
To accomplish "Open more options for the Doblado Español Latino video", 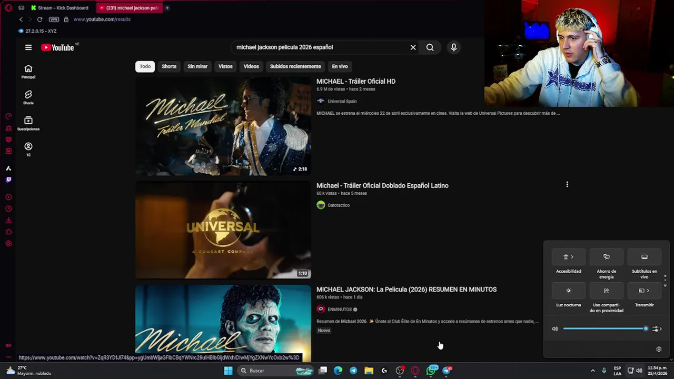I will click(x=567, y=185).
